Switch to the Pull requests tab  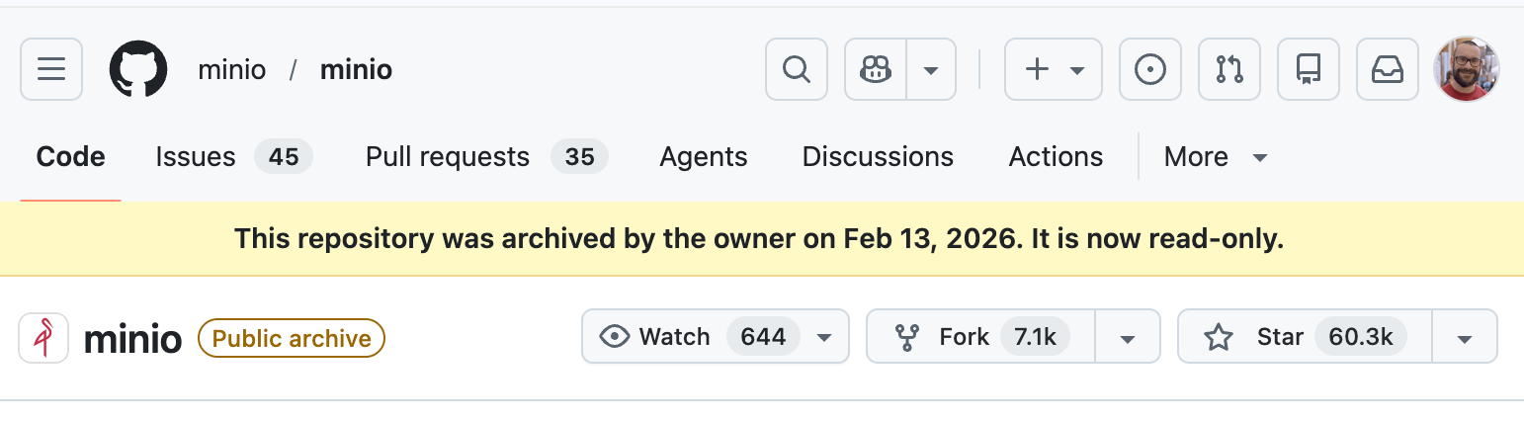coord(485,157)
